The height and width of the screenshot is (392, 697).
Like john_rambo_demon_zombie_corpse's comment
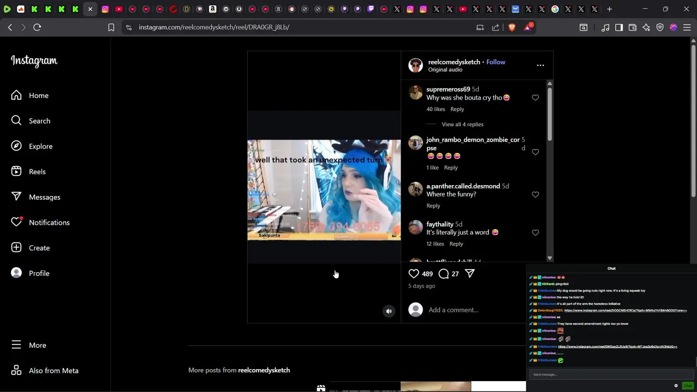[535, 152]
